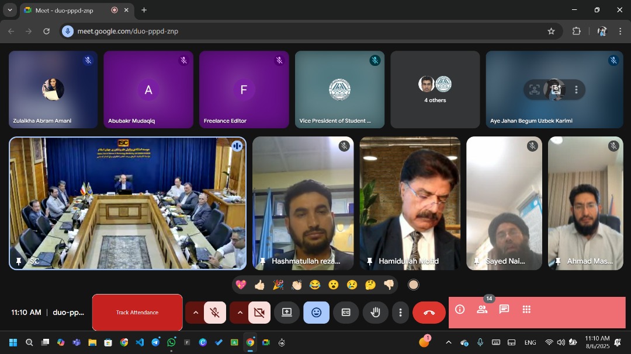Click the share screen present button
Screen dimensions: 631x354
[x=287, y=313]
